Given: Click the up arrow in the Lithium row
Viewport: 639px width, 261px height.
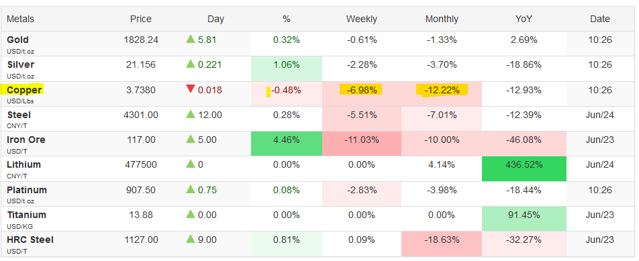Looking at the screenshot, I should tap(191, 164).
